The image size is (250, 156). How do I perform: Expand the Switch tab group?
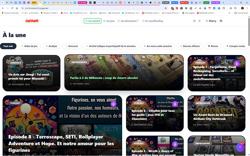[x=206, y=3]
